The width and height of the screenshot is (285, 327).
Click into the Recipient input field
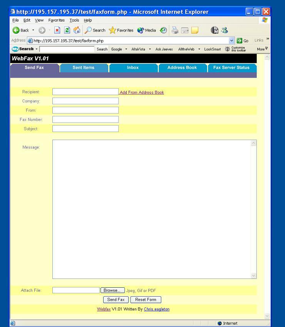(85, 92)
